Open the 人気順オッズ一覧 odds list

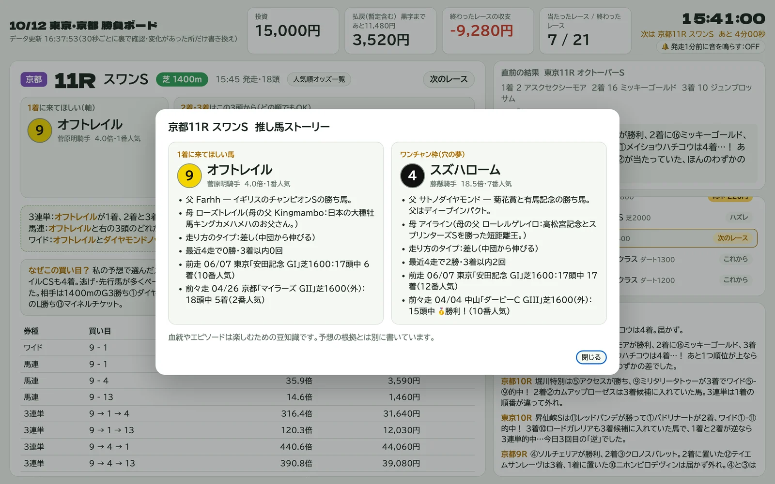(x=319, y=79)
